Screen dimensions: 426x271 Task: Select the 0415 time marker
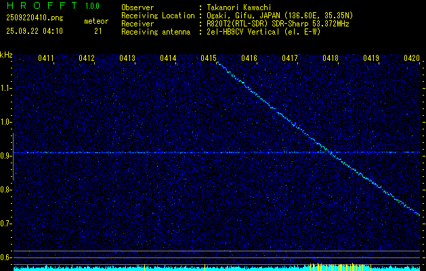coord(209,59)
